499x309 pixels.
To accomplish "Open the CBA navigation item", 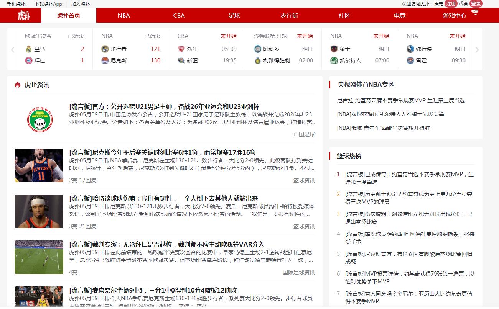I will pos(179,16).
